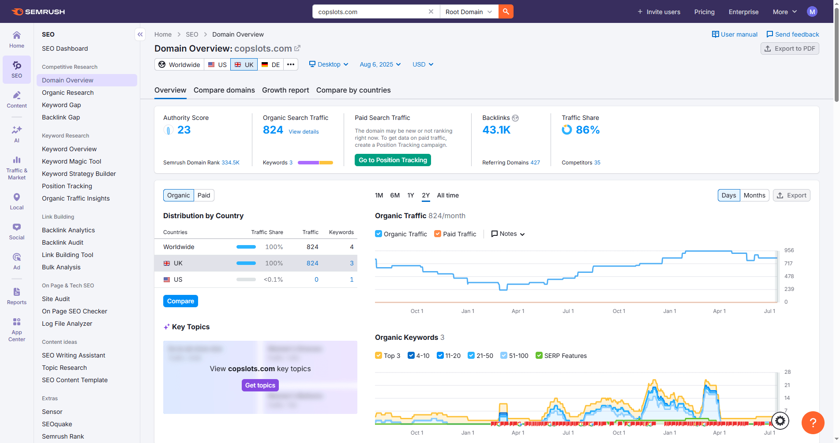Toggle the 11-20 keywords checkbox
840x443 pixels.
click(x=440, y=355)
